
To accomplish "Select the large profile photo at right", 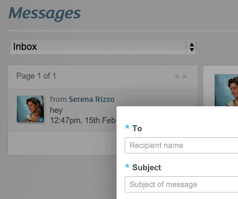I will click(226, 90).
